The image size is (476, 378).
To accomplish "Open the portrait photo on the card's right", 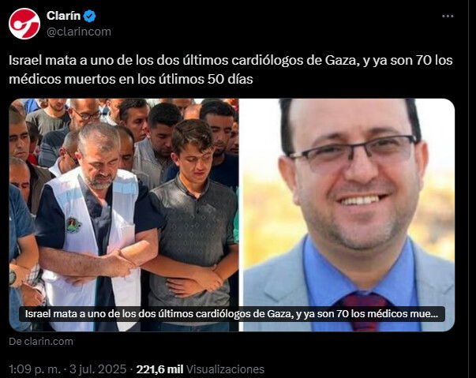I will (347, 215).
